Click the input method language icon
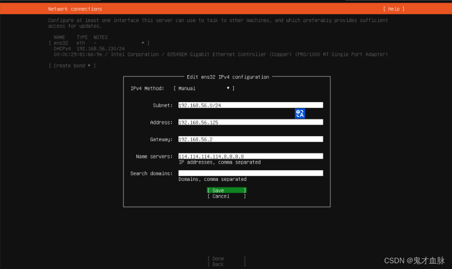Image resolution: width=452 pixels, height=269 pixels. click(x=300, y=114)
